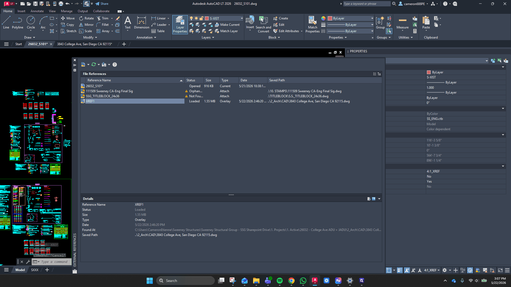The width and height of the screenshot is (511, 287).
Task: Click the Attach DWG icon in External References
Action: click(x=83, y=65)
